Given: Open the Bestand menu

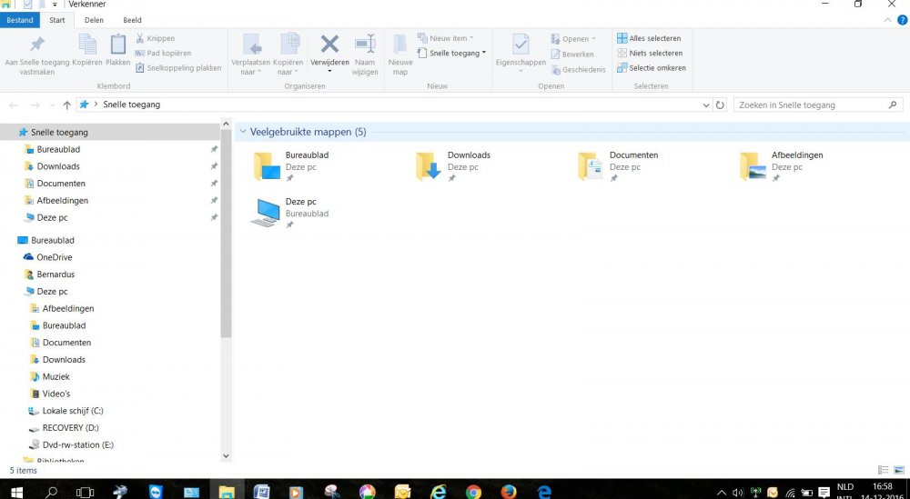Looking at the screenshot, I should click(20, 19).
